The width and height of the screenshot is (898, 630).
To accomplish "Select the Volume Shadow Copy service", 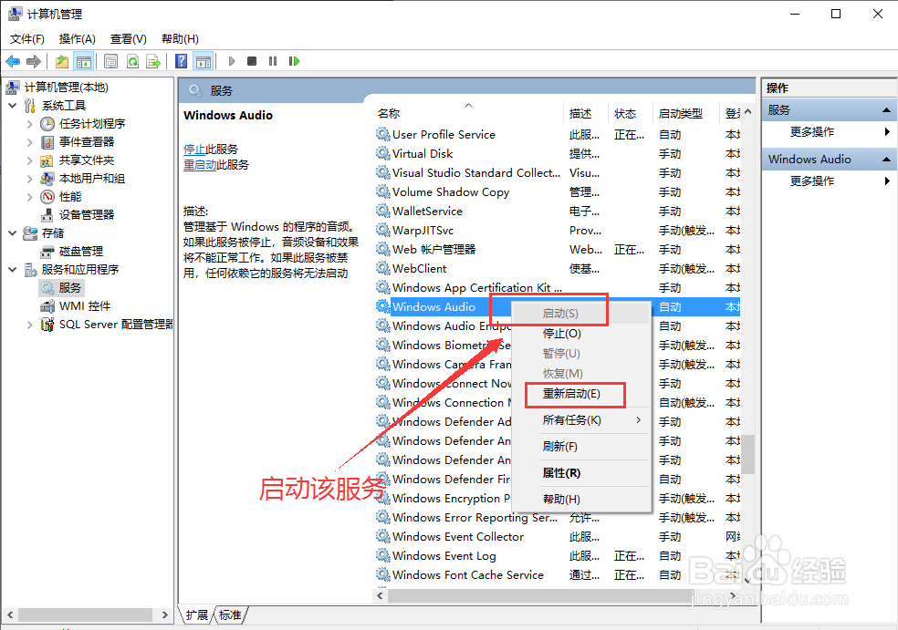I will [451, 192].
